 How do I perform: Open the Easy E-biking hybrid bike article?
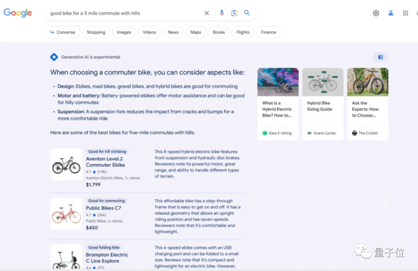[278, 104]
